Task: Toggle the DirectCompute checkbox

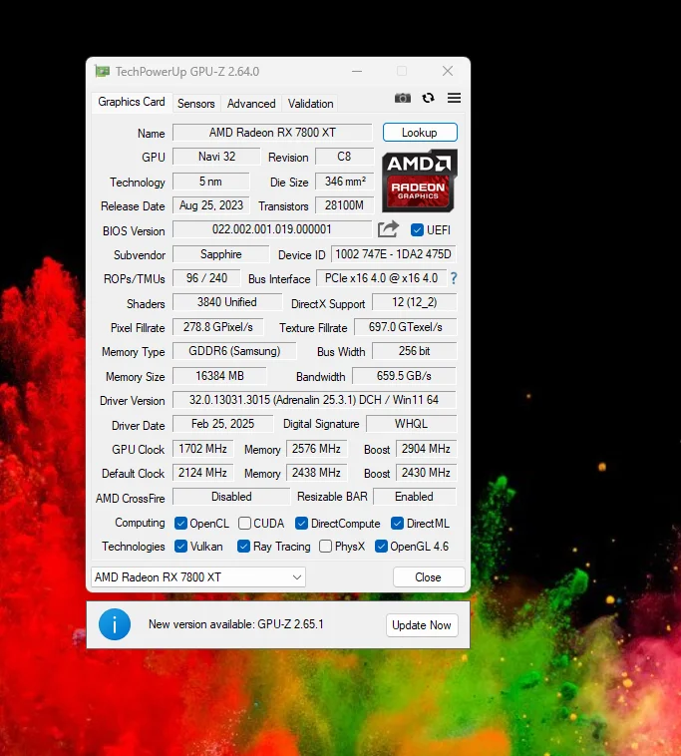Action: coord(302,524)
